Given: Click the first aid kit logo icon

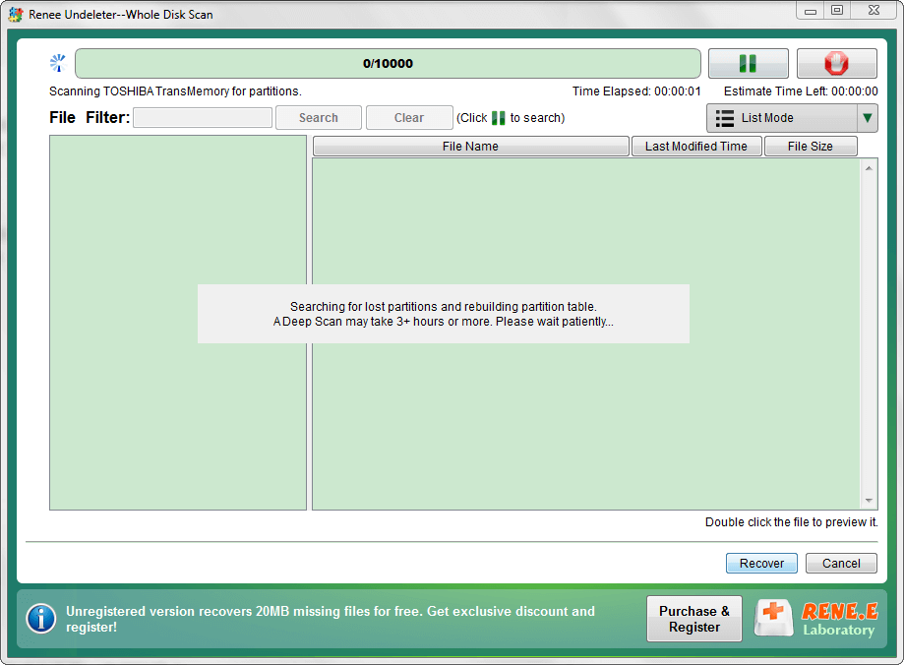Looking at the screenshot, I should 774,618.
